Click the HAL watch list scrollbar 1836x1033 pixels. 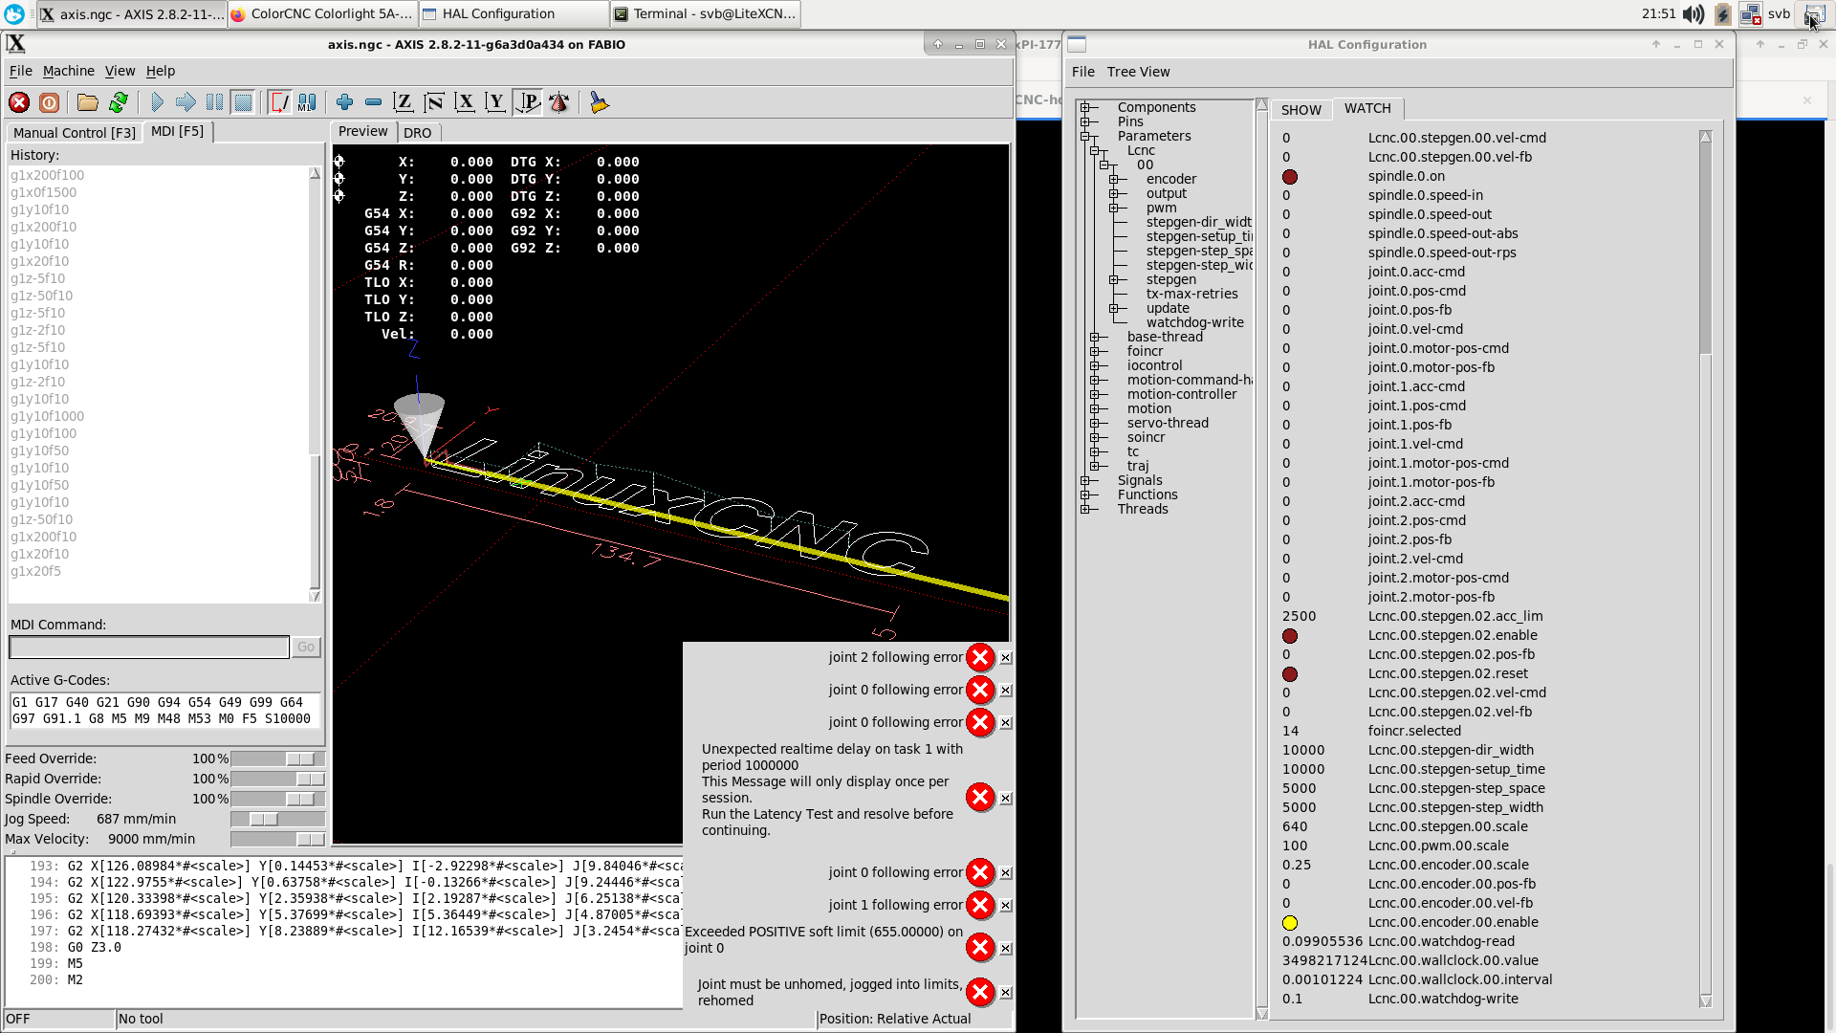[x=1705, y=569]
